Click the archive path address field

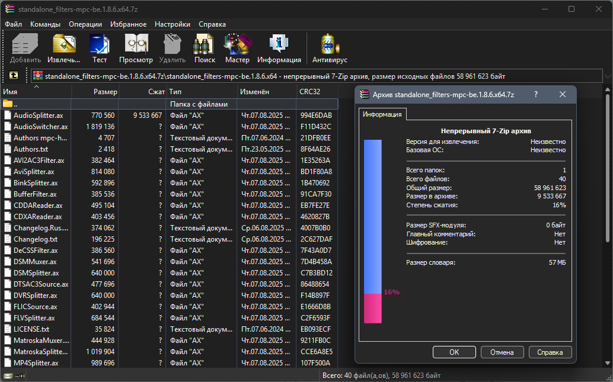[317, 76]
